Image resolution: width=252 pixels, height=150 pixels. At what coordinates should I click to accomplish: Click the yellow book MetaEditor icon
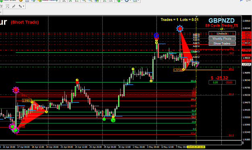point(21,1)
